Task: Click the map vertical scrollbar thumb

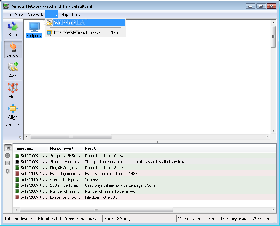Action: (273, 37)
